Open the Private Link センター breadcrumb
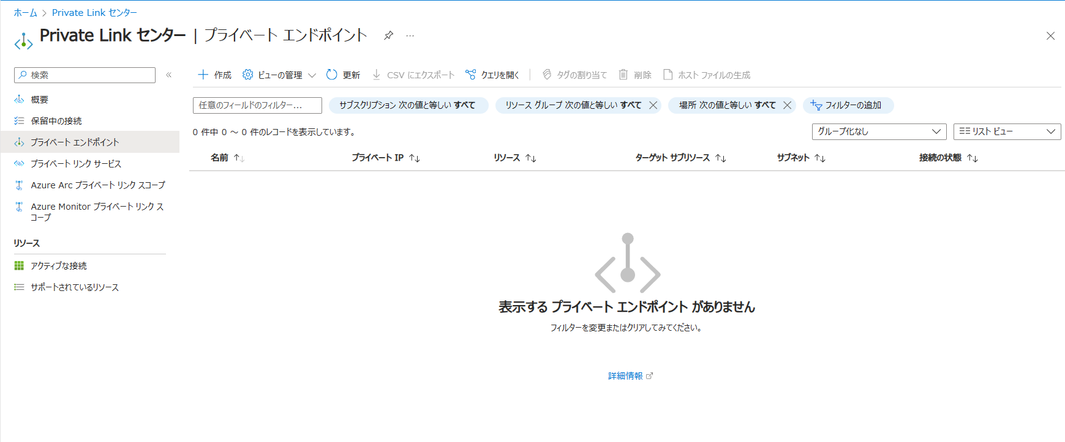Screen dimensions: 1065x442 point(94,12)
